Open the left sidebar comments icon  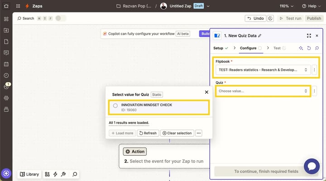[6, 53]
